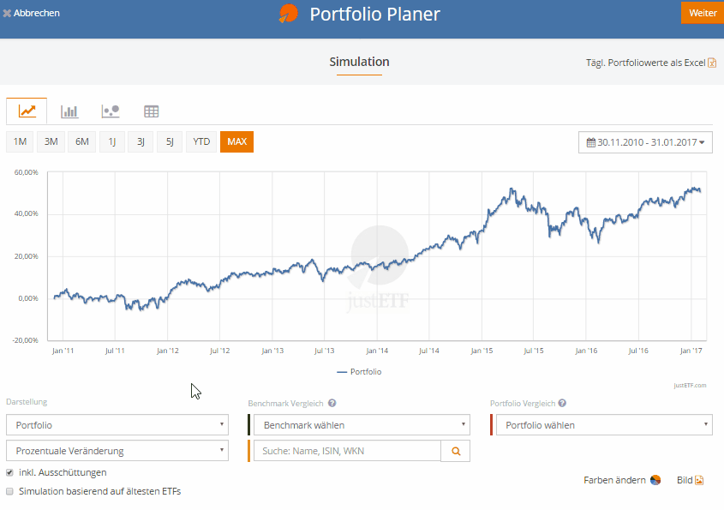Screen dimensions: 724x510
Task: Switch to line chart view icon
Action: pos(27,111)
